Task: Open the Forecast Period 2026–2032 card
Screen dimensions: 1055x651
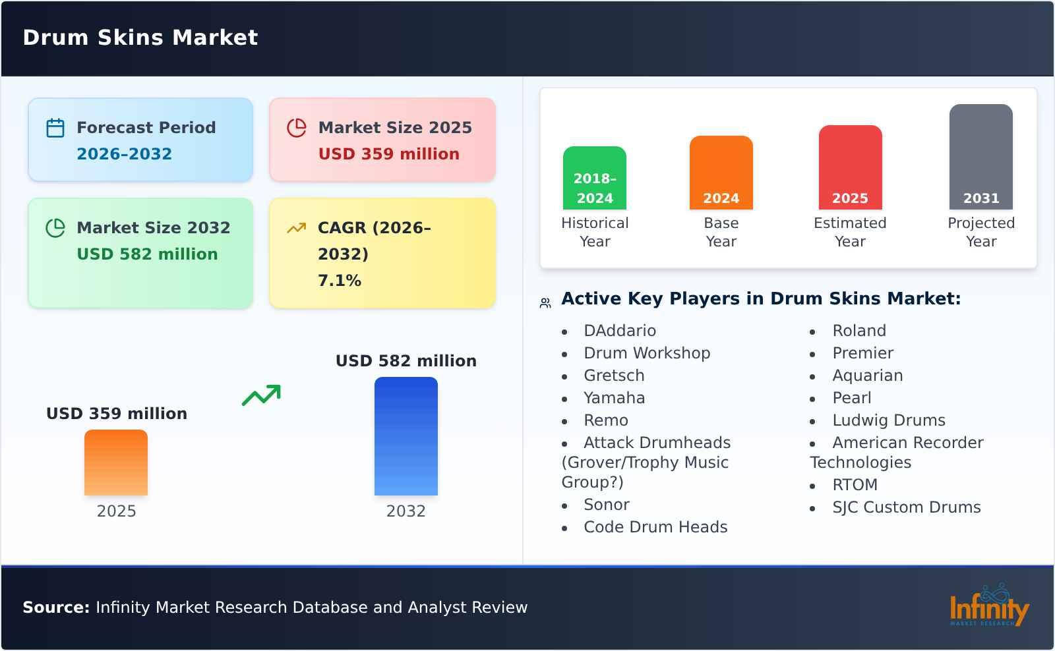Action: (x=140, y=139)
